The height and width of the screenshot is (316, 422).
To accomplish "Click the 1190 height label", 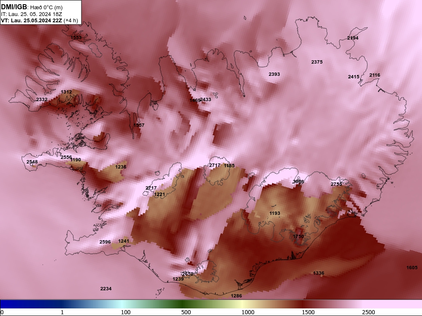I will point(76,160).
